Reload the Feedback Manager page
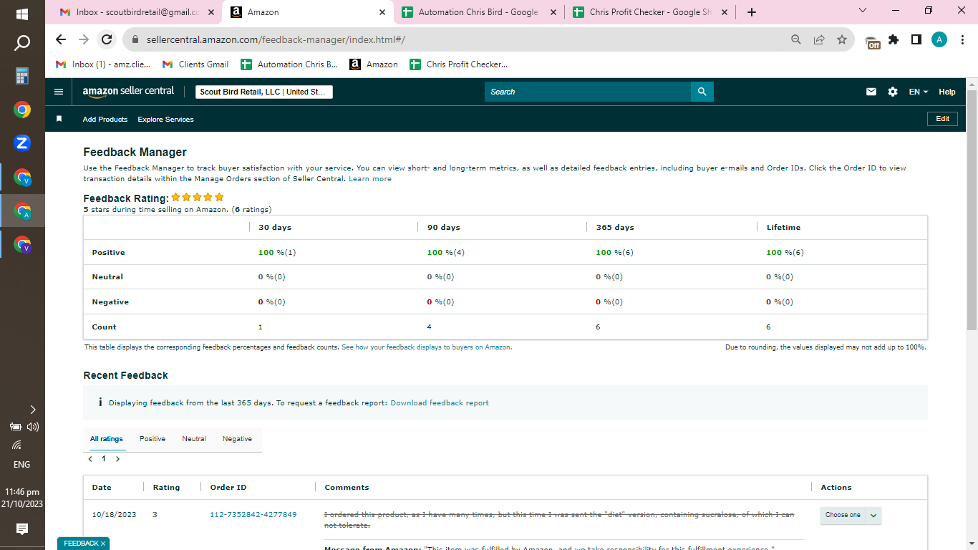The image size is (978, 550). coord(107,40)
